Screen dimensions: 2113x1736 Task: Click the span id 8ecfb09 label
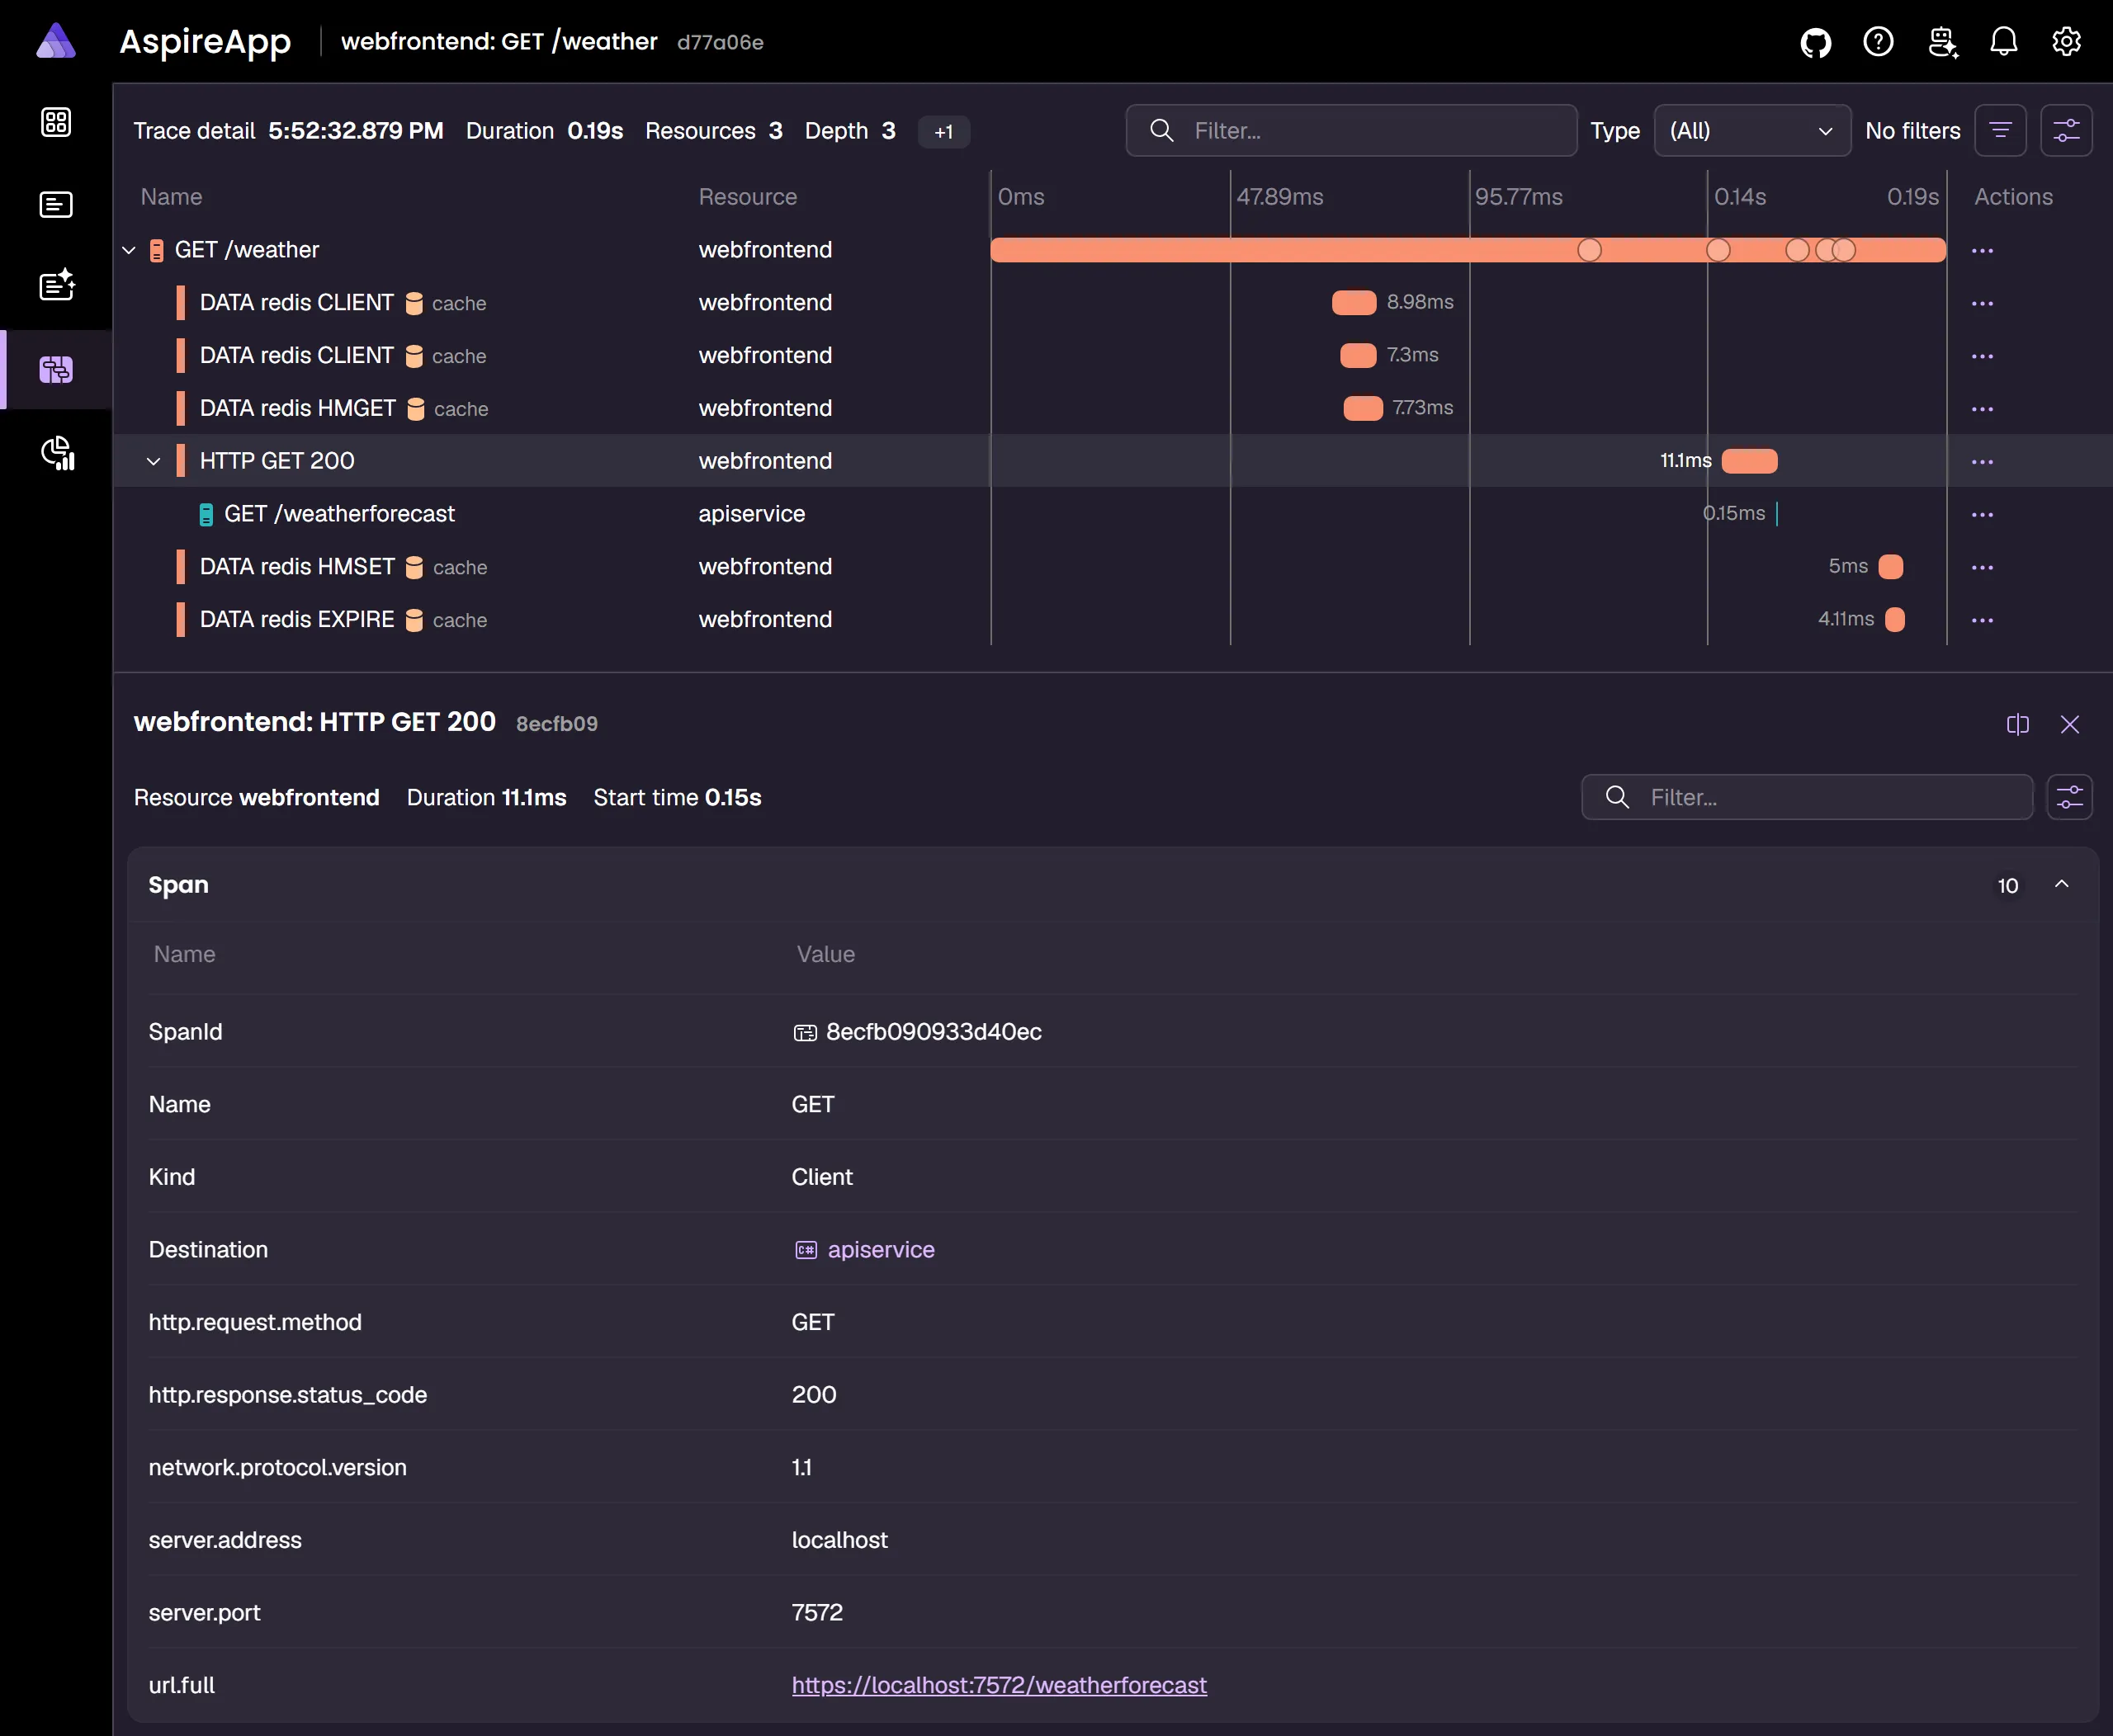(556, 724)
